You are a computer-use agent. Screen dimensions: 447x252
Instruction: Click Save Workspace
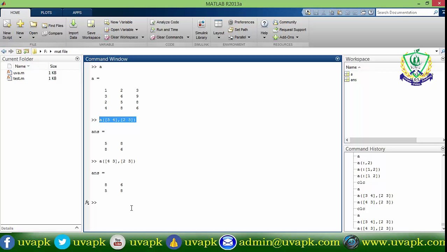(x=91, y=29)
